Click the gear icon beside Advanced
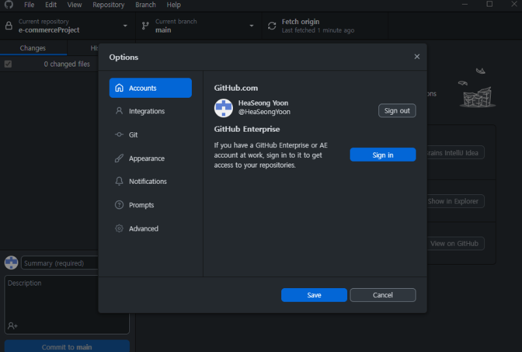Viewport: 522px width, 352px height. [119, 228]
